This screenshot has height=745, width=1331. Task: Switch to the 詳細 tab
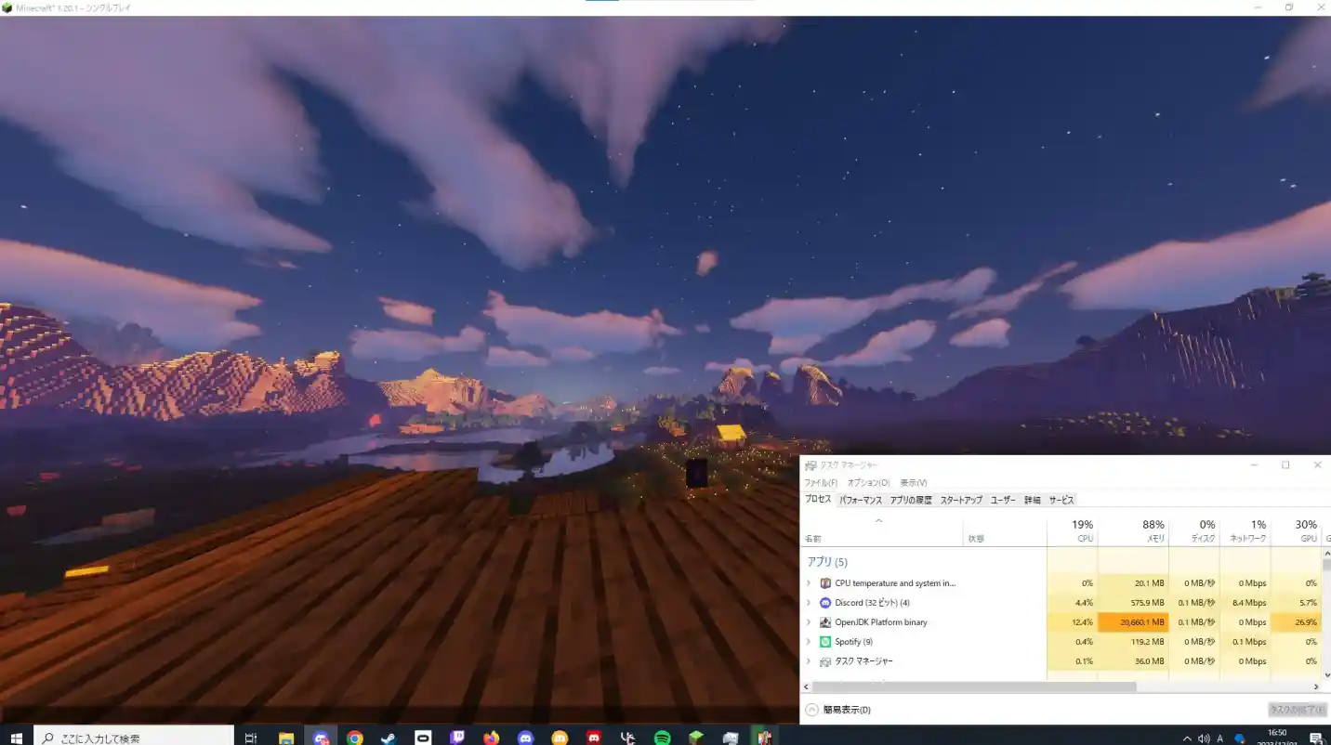[x=1033, y=500]
